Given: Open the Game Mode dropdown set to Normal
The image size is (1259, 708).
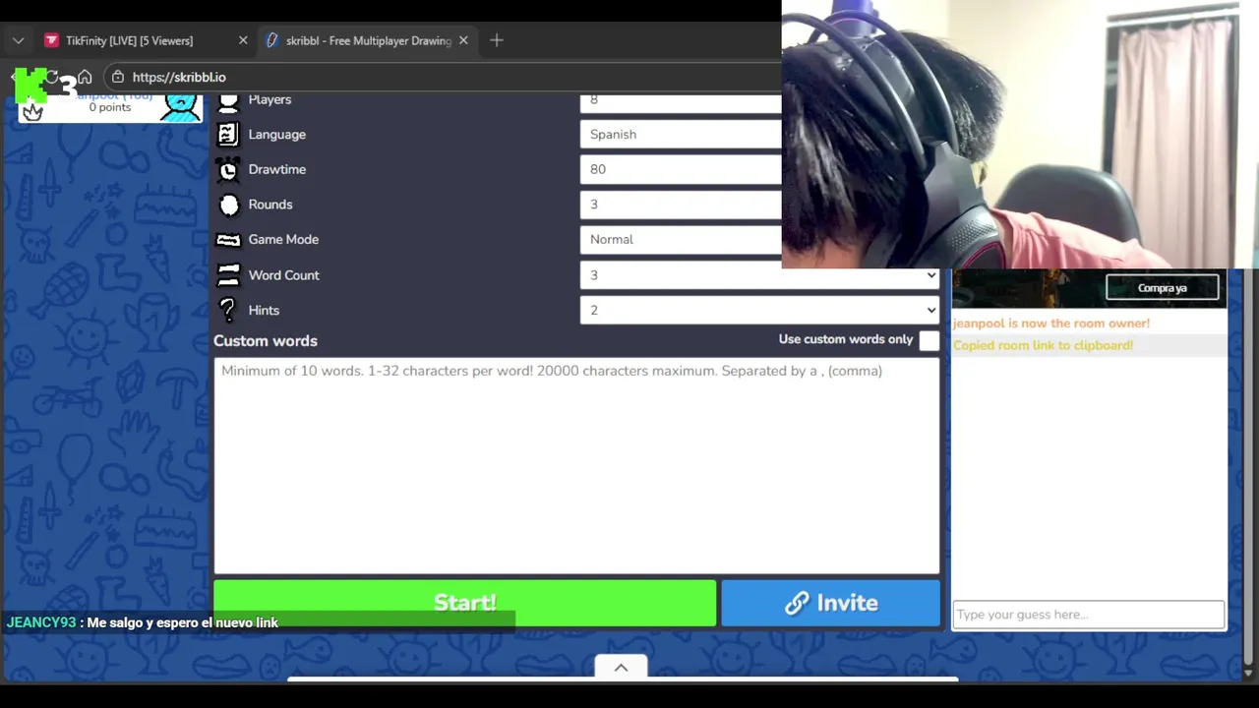Looking at the screenshot, I should [x=681, y=239].
